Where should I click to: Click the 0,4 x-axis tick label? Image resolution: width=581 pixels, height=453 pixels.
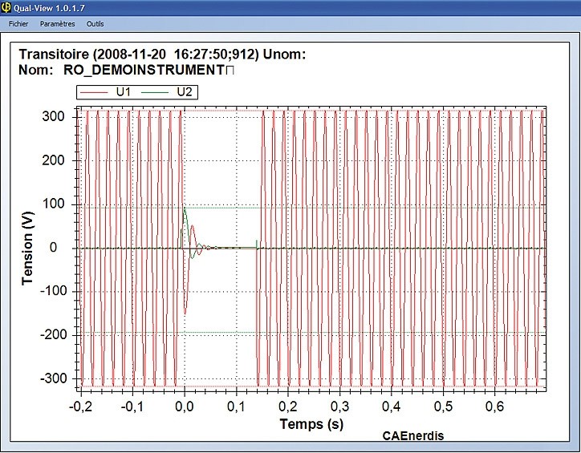tap(392, 406)
